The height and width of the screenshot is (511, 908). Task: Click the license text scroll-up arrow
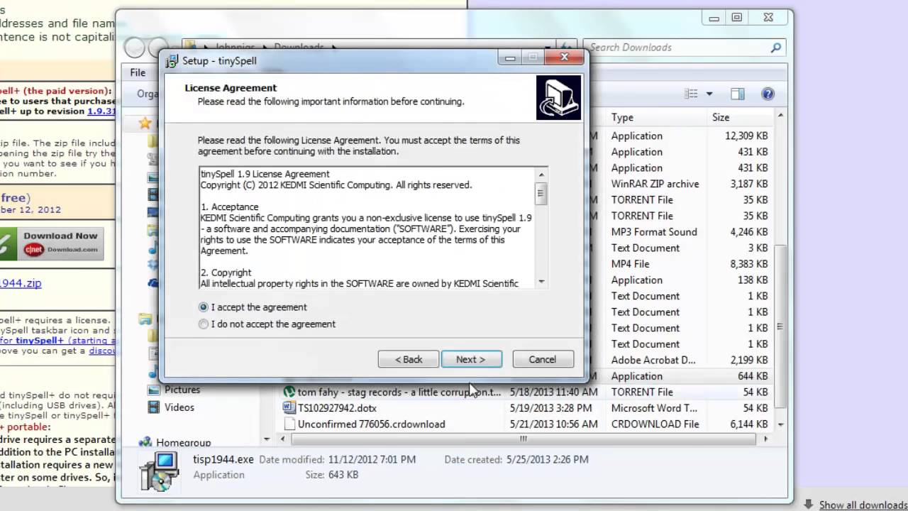542,175
